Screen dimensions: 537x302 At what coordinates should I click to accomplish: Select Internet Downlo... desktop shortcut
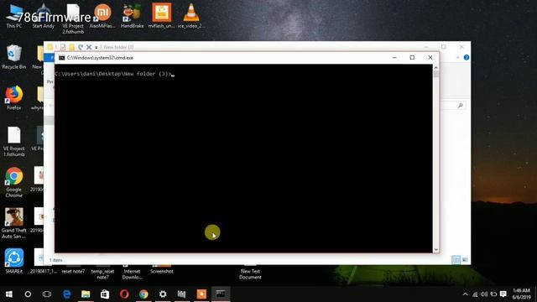132,272
